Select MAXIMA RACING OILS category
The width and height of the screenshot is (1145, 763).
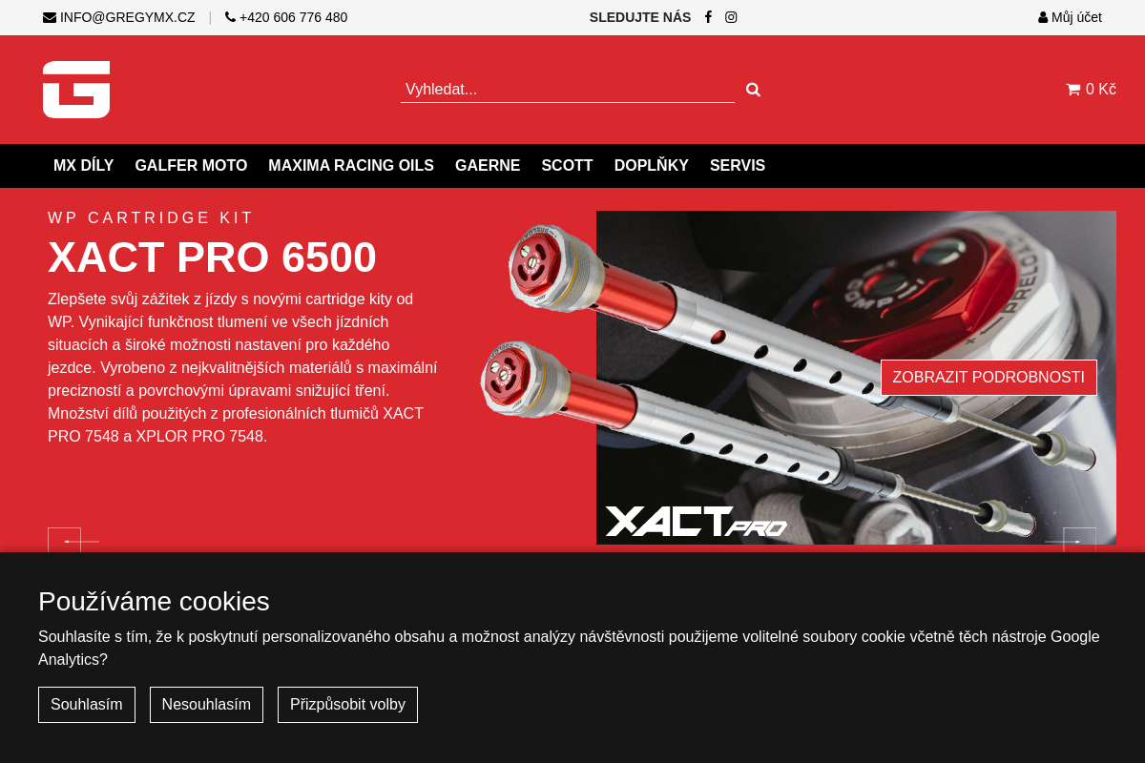click(351, 166)
